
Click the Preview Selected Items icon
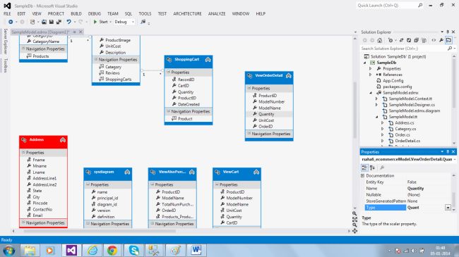(x=448, y=40)
